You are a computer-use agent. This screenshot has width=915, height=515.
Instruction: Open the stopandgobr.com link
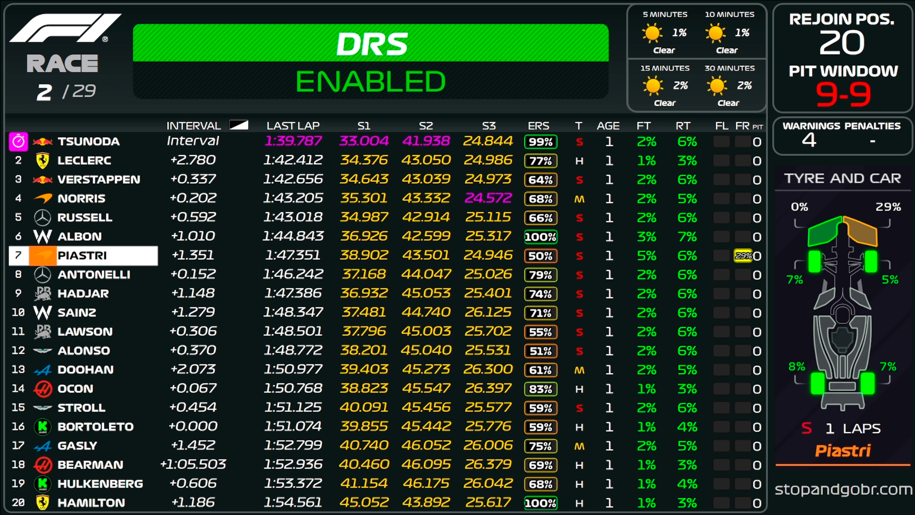(843, 490)
